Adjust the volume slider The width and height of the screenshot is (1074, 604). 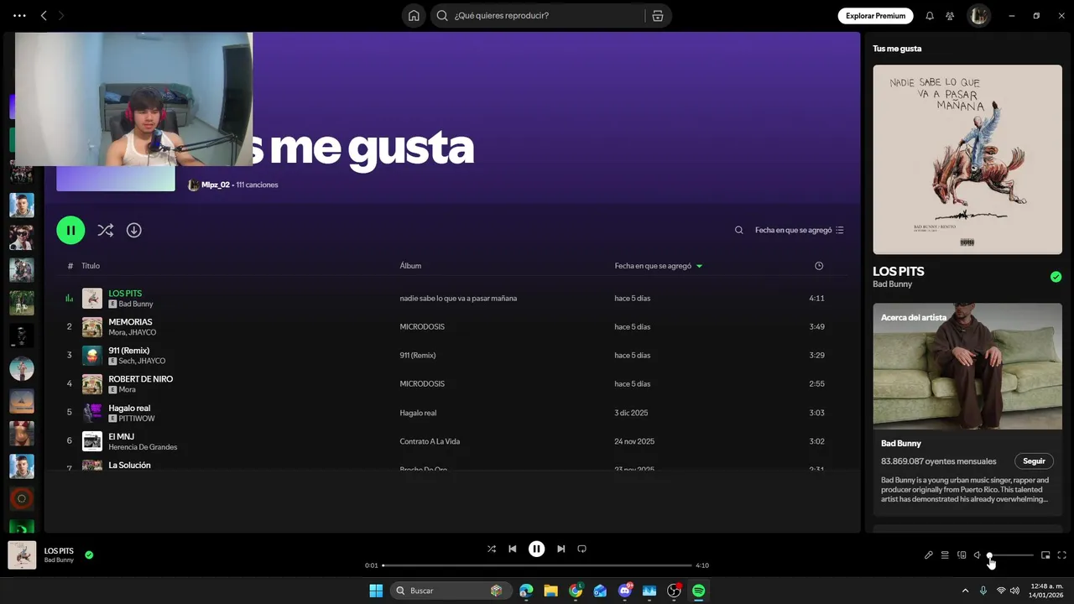coord(1010,555)
